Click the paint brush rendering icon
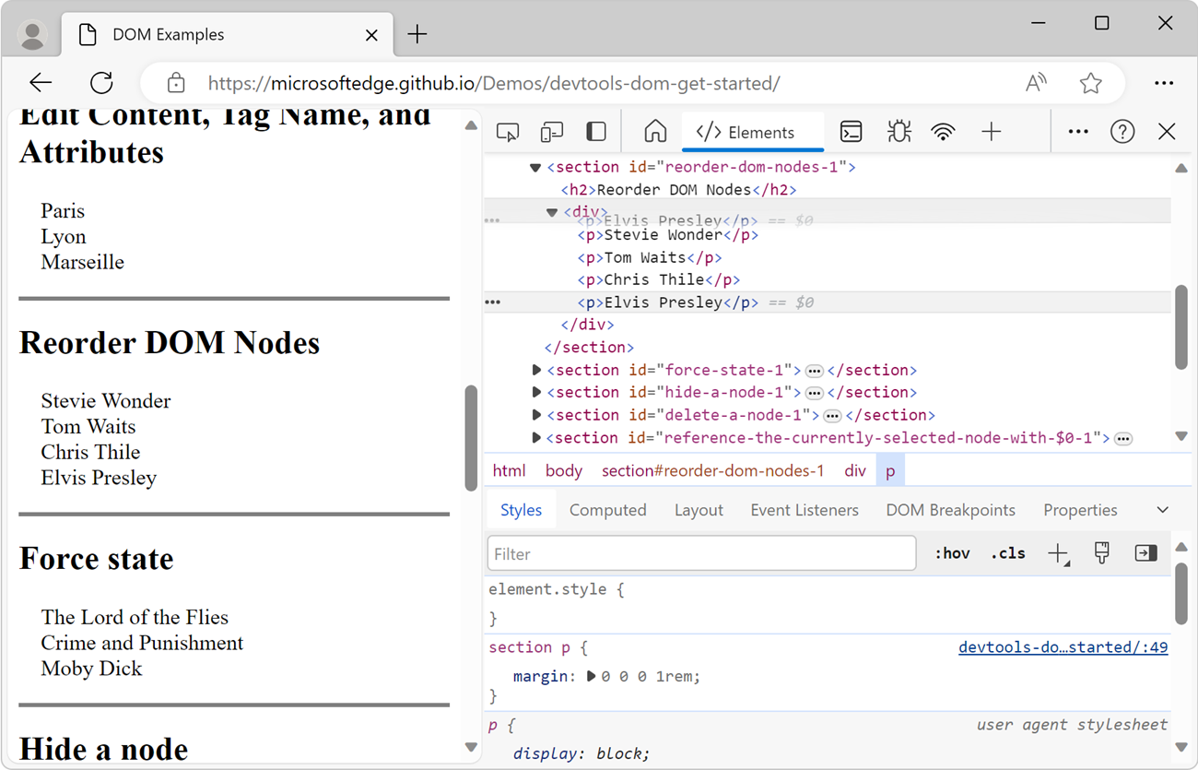This screenshot has height=770, width=1198. [1101, 552]
